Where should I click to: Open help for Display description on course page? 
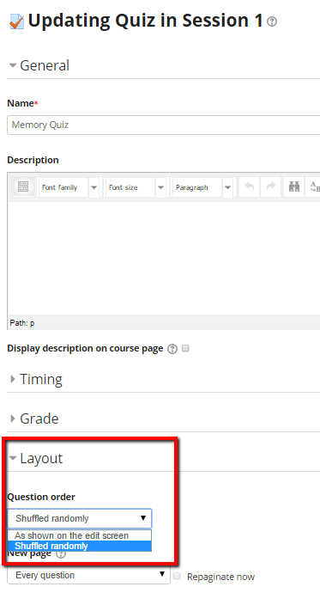tap(172, 349)
